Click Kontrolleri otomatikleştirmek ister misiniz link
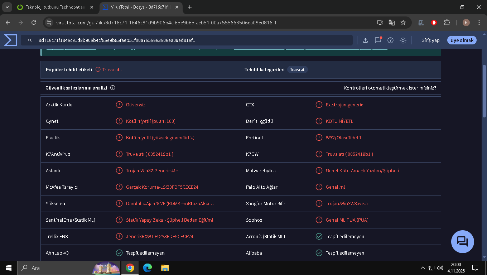The width and height of the screenshot is (487, 275). point(390,88)
